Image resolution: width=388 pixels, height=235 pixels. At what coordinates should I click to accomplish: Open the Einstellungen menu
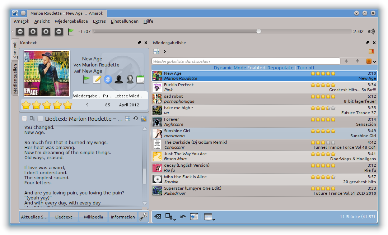(x=125, y=21)
